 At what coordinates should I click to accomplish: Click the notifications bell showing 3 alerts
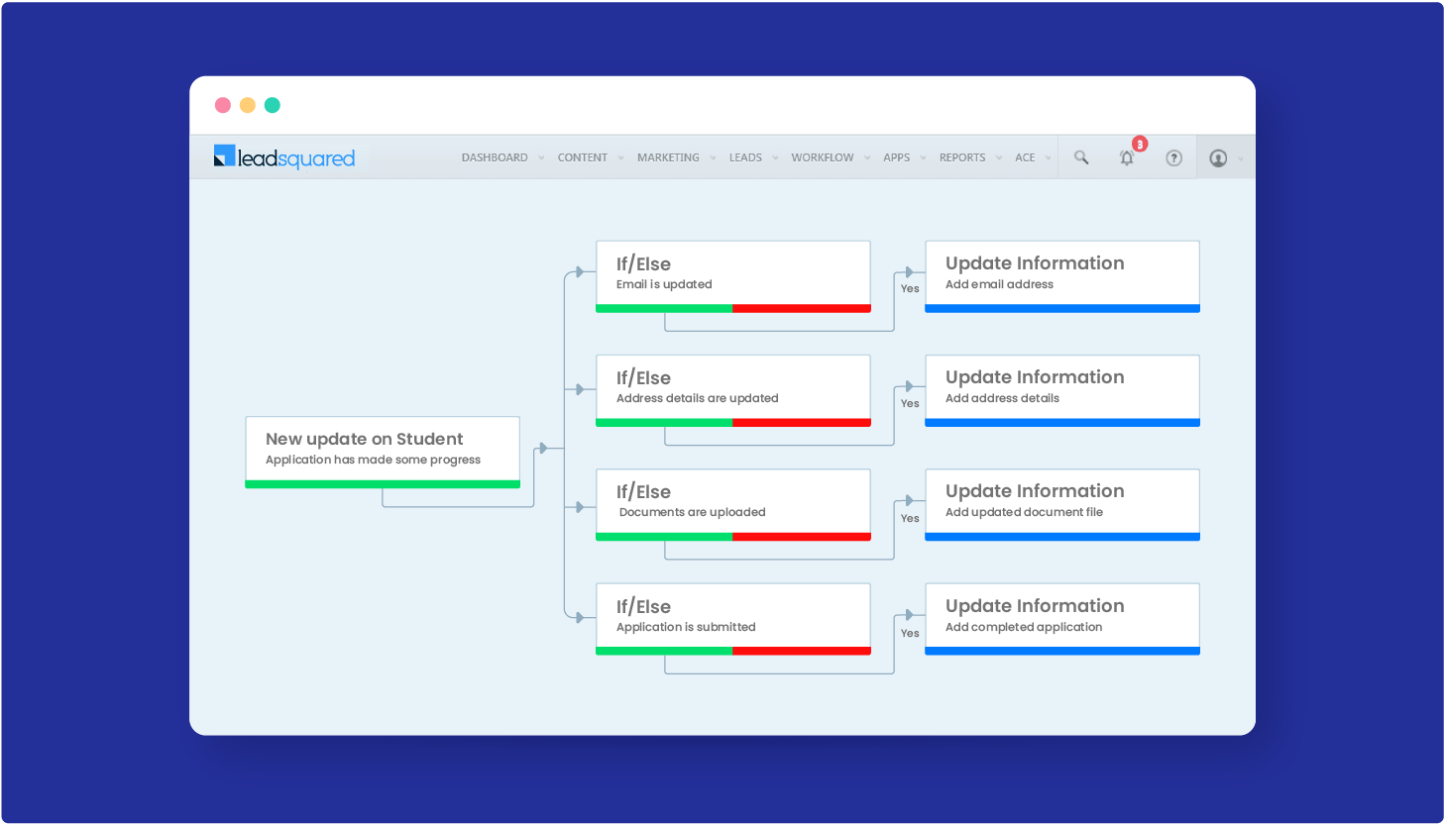pos(1126,156)
